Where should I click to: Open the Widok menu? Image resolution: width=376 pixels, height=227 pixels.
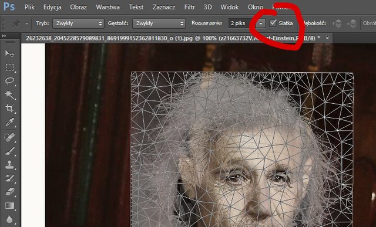[230, 7]
